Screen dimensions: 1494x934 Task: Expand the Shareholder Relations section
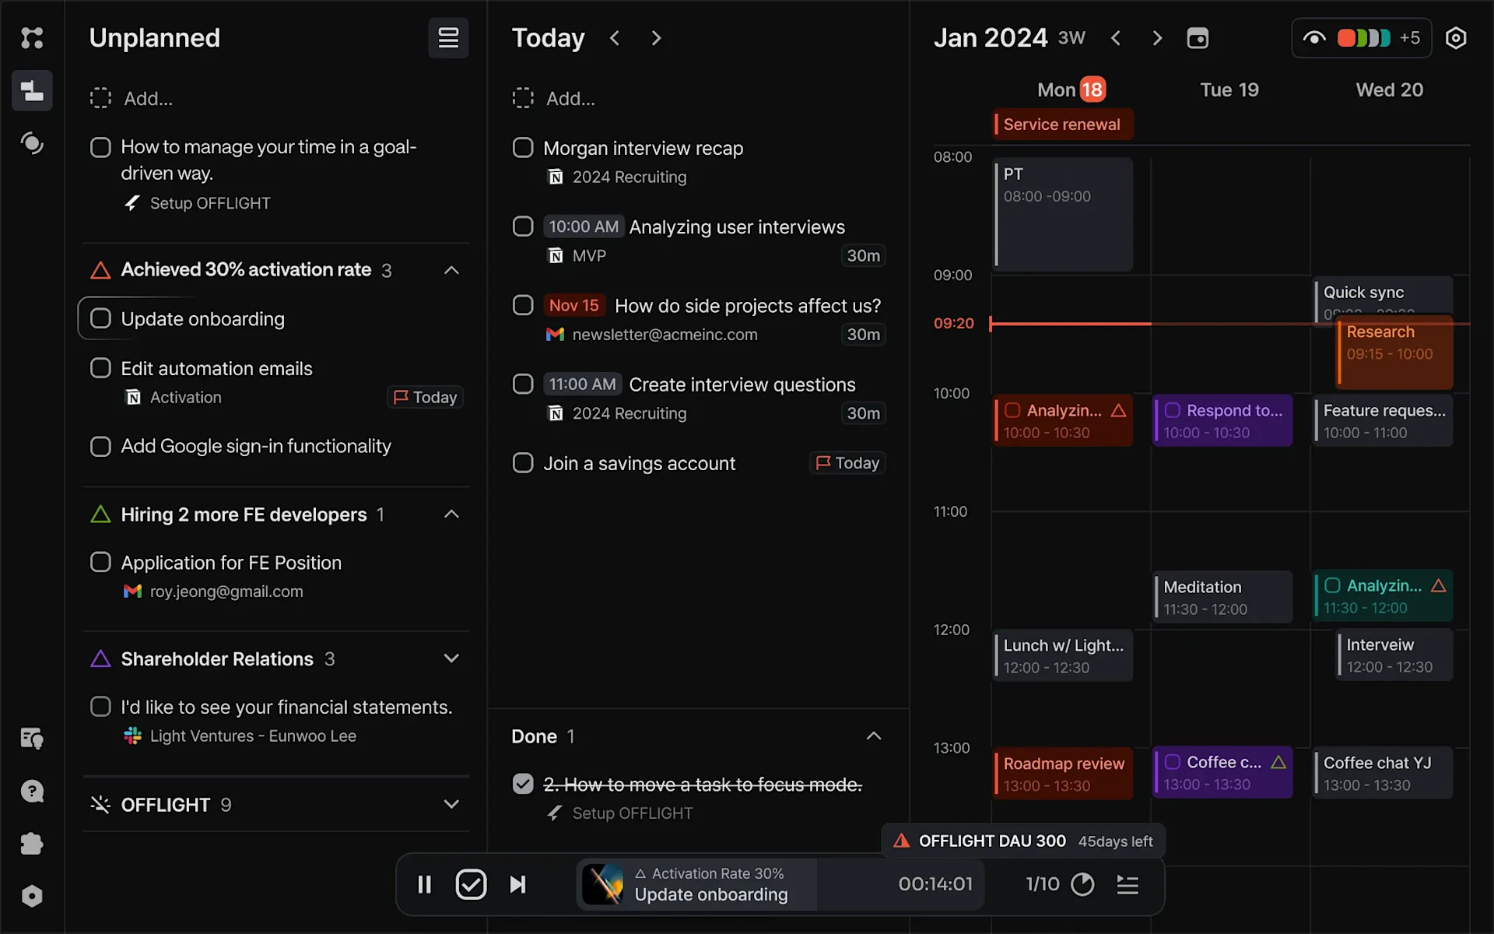[x=451, y=658]
